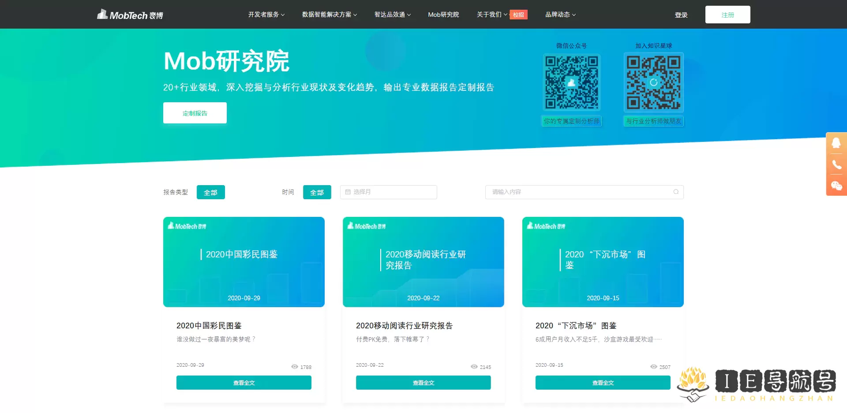Click into the report search input field
The width and height of the screenshot is (847, 413).
578,192
